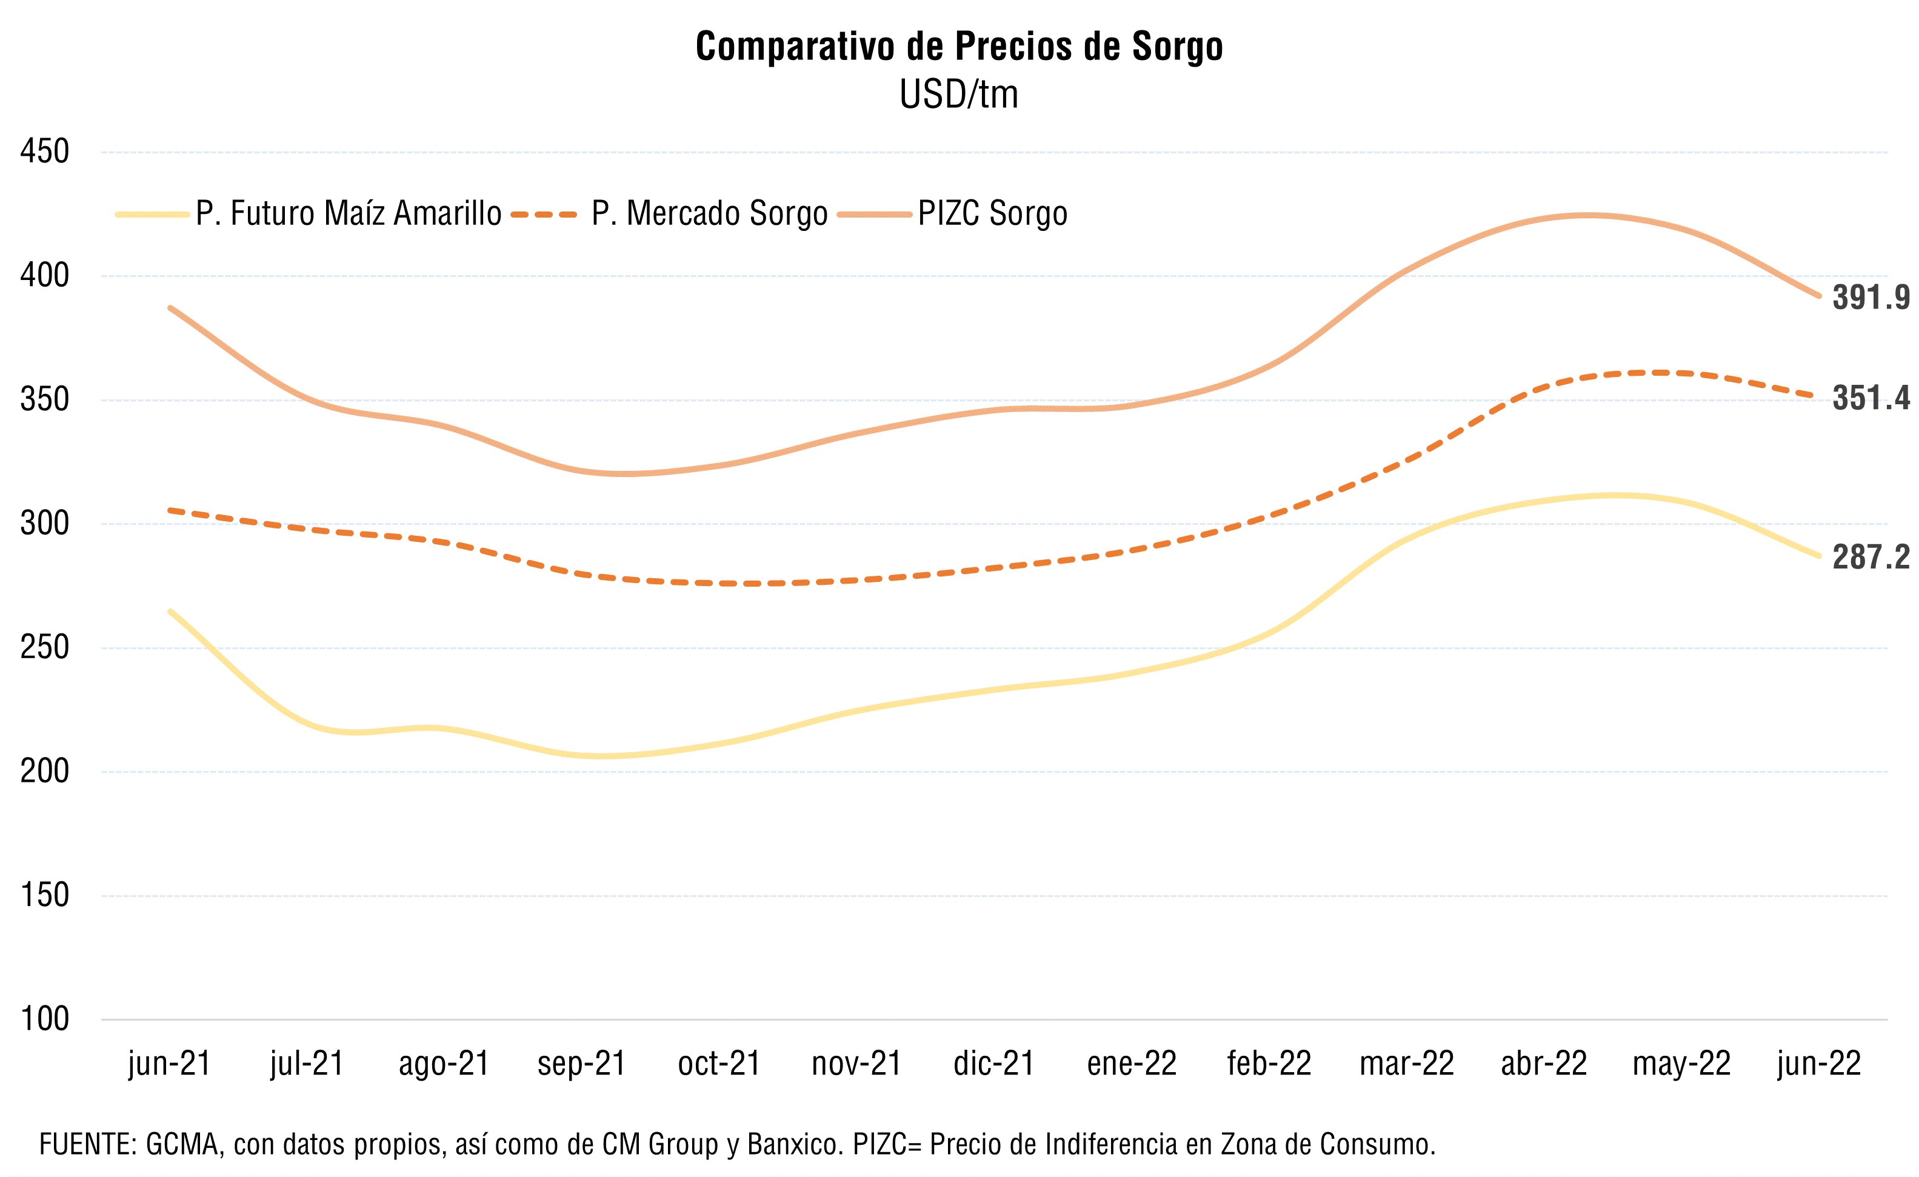
Task: Click the 450 y-axis value
Action: (45, 152)
